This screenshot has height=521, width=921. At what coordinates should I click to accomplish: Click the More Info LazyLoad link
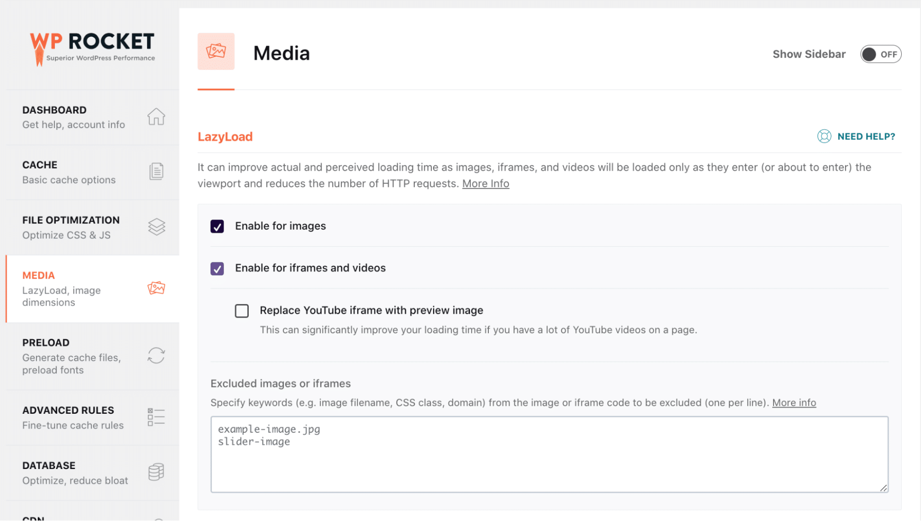tap(486, 183)
